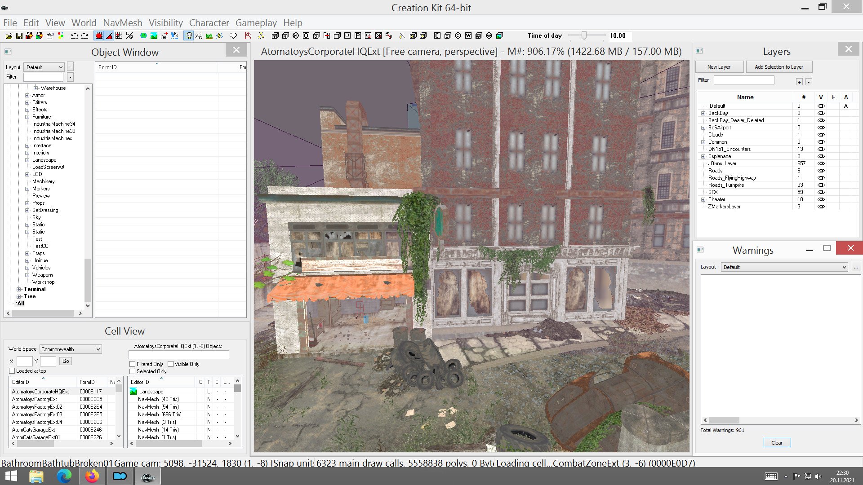The width and height of the screenshot is (863, 485).
Task: Toggle visibility eye for JOhns_Layer
Action: [821, 163]
